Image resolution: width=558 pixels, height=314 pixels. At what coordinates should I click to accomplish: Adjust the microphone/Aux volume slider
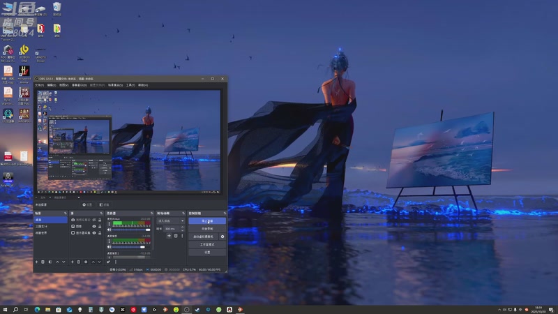(x=131, y=230)
